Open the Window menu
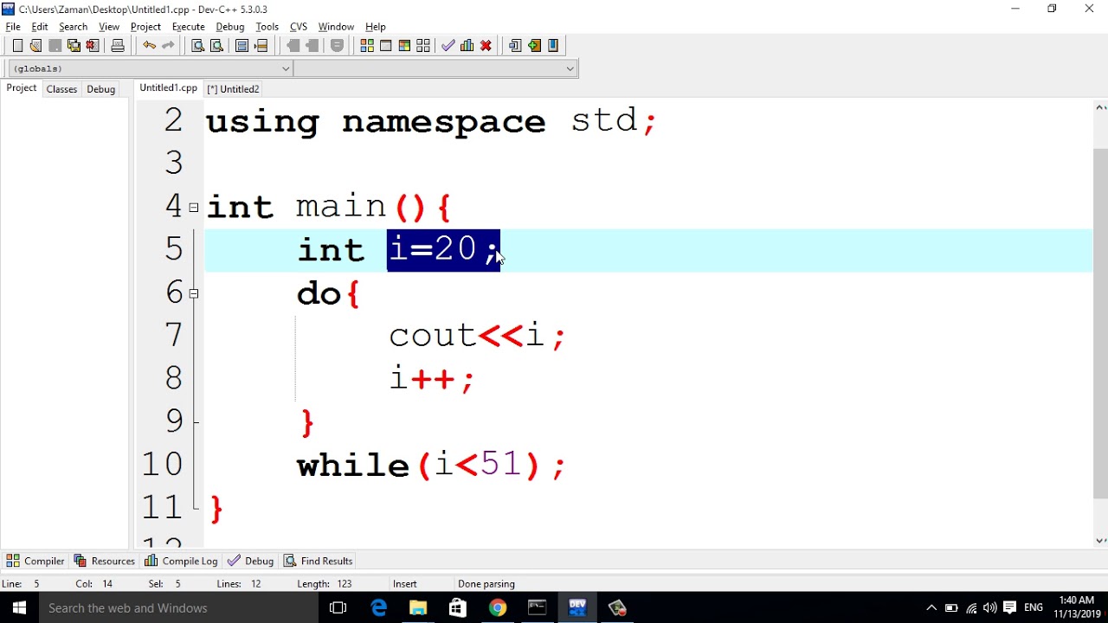 tap(336, 27)
